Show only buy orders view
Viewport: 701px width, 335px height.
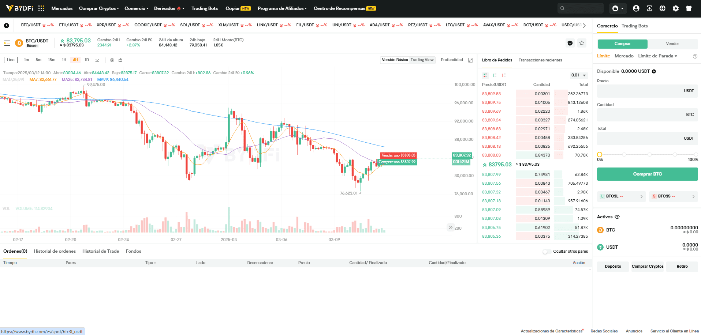(x=495, y=75)
